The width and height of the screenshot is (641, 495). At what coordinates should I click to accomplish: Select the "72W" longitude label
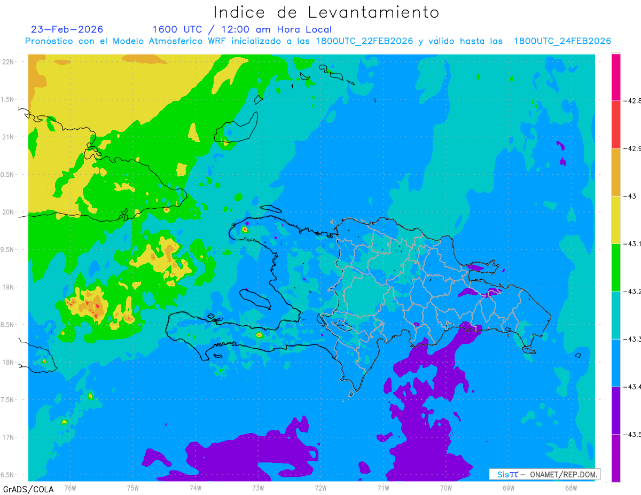(320, 488)
